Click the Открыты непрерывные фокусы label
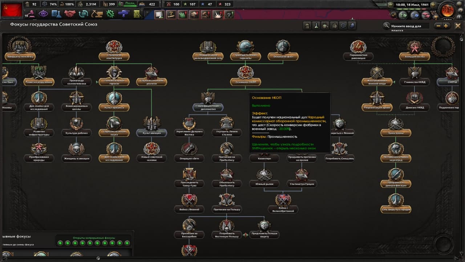 tap(93, 238)
